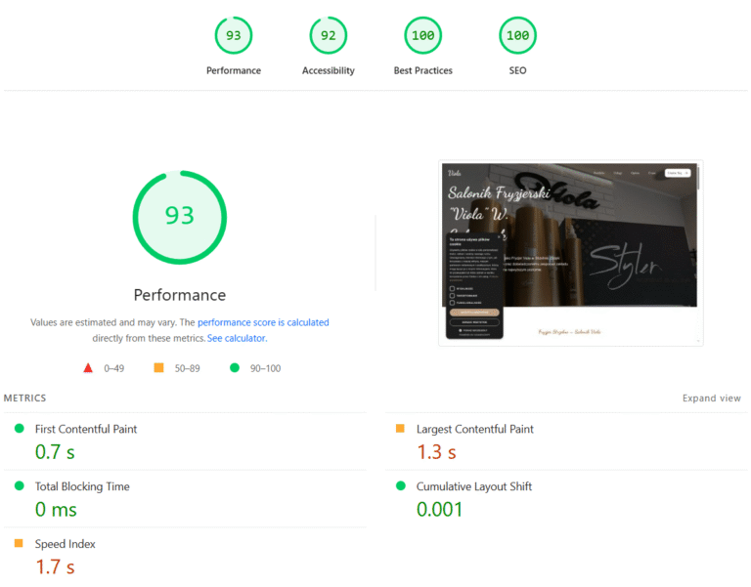Click the METRICS section heading
Viewport: 751px width, 587px height.
25,398
